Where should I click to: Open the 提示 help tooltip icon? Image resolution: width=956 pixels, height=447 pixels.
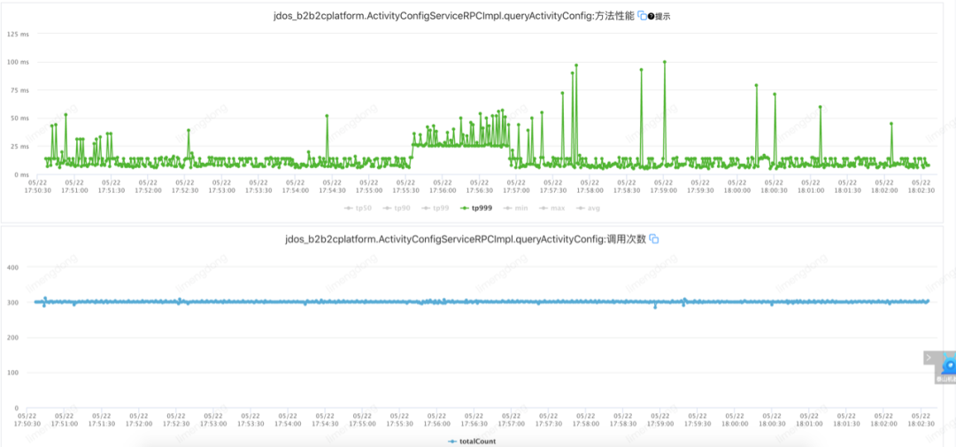tap(651, 17)
